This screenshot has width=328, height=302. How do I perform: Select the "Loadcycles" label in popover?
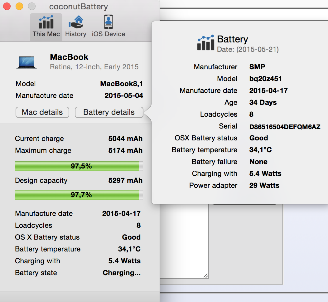click(219, 114)
